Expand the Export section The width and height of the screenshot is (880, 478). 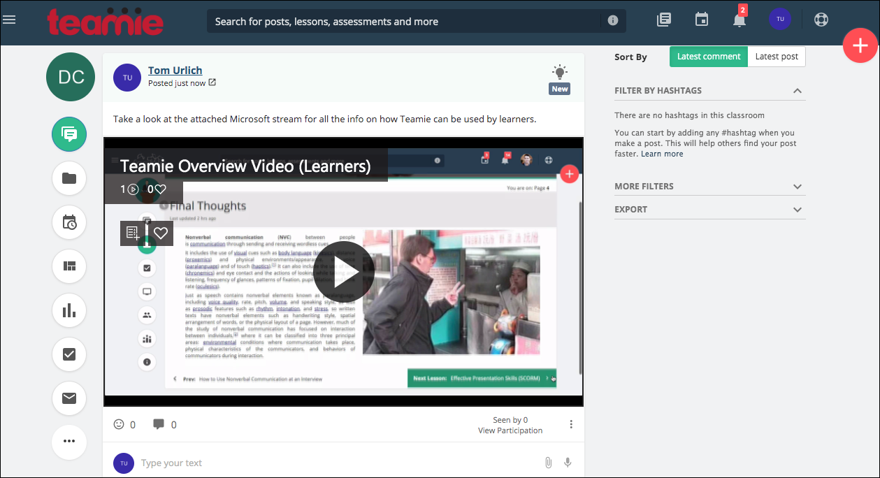798,210
